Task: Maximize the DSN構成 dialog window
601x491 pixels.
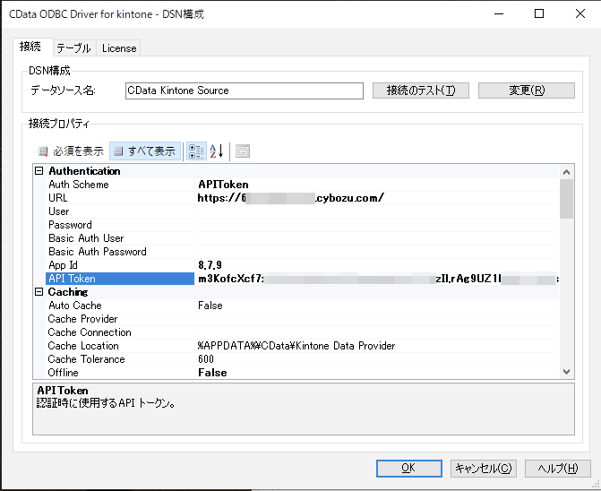Action: [x=539, y=13]
